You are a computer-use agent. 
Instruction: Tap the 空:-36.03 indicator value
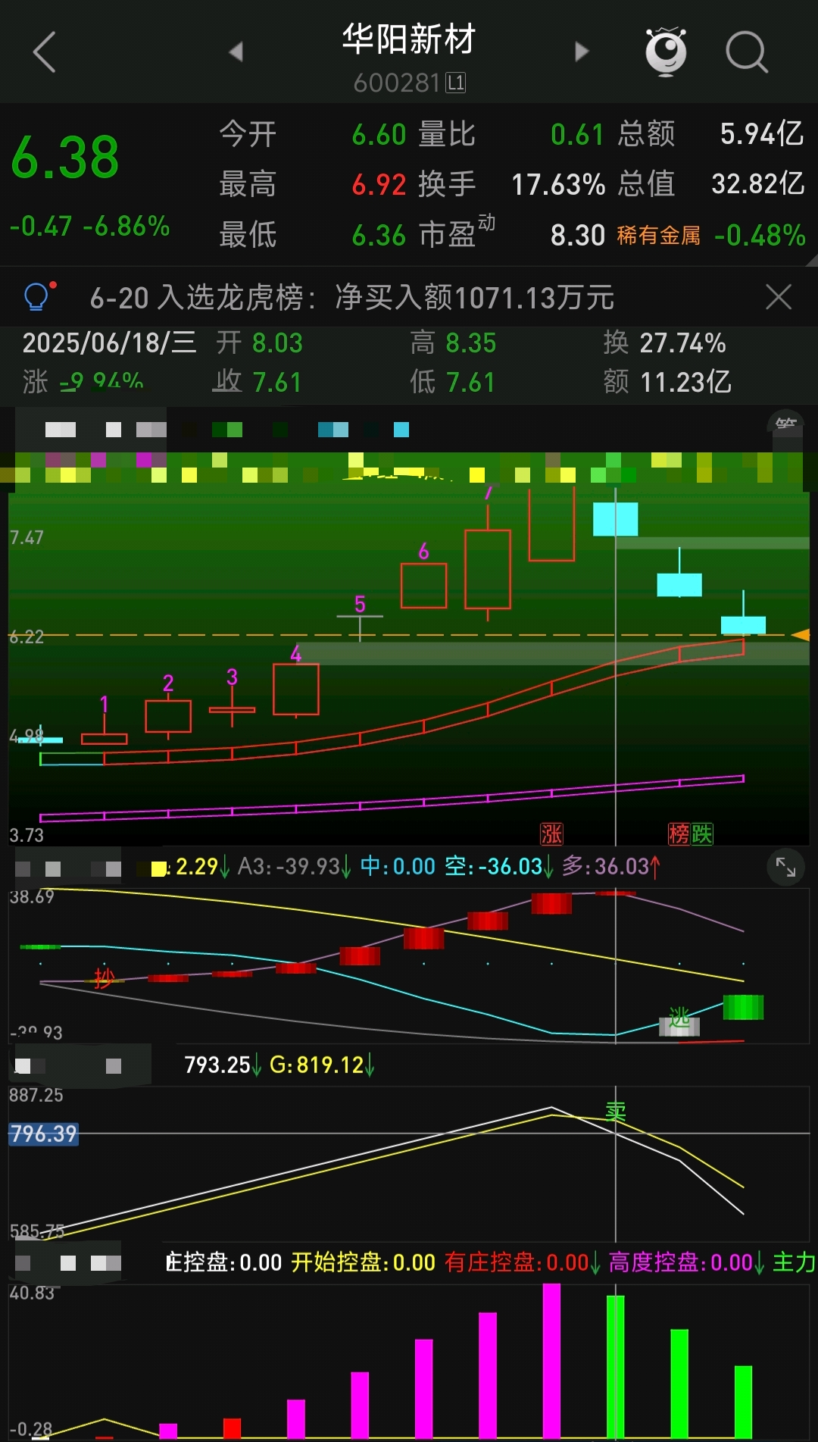click(x=499, y=866)
